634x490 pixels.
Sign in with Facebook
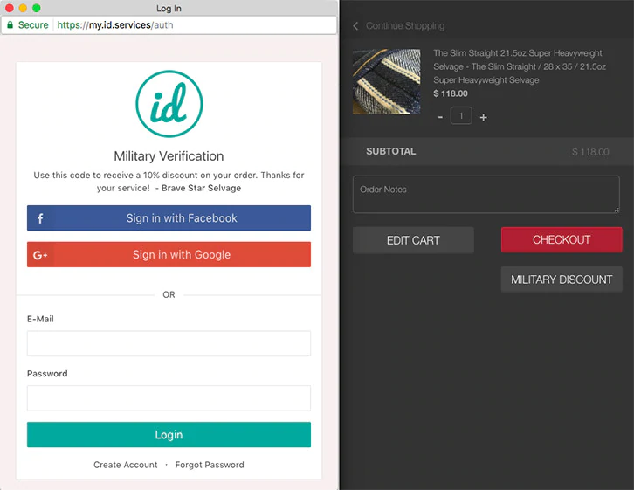(x=169, y=217)
